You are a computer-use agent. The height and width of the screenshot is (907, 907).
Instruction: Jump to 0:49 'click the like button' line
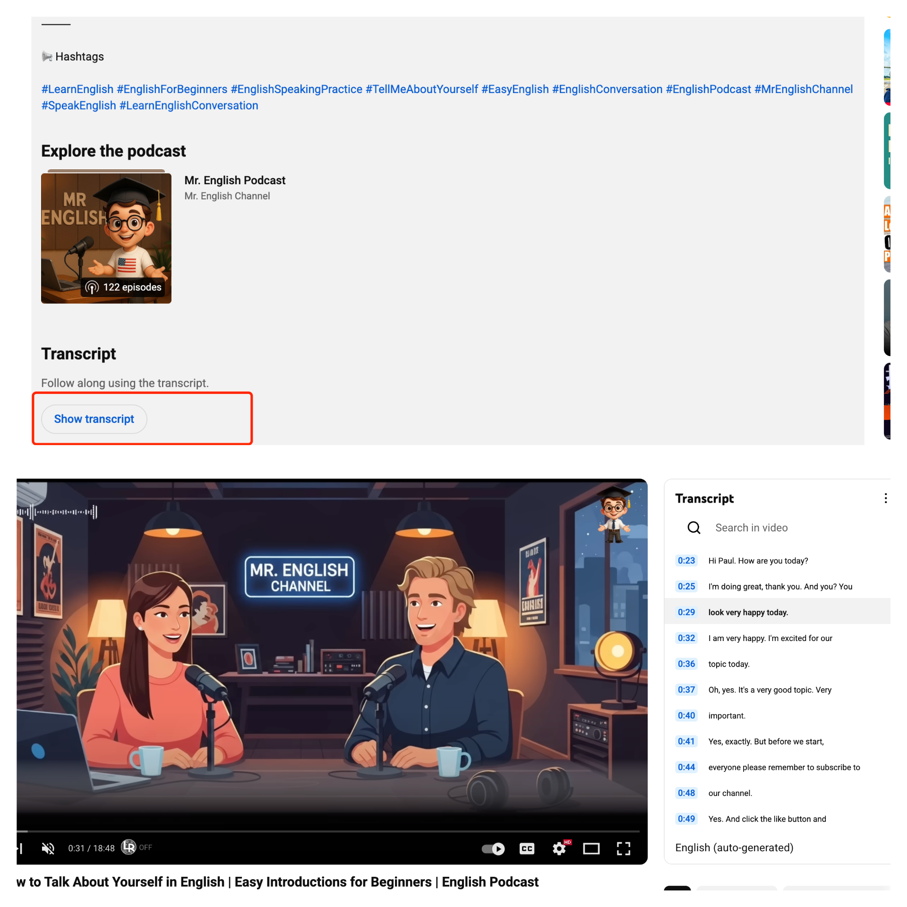(x=777, y=819)
